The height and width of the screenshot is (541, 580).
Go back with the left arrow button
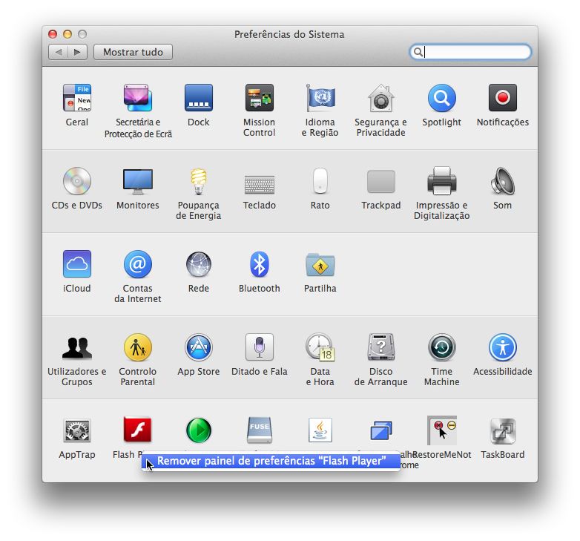pos(58,52)
